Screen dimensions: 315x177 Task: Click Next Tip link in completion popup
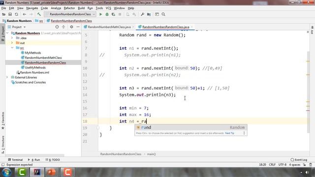pyautogui.click(x=229, y=133)
